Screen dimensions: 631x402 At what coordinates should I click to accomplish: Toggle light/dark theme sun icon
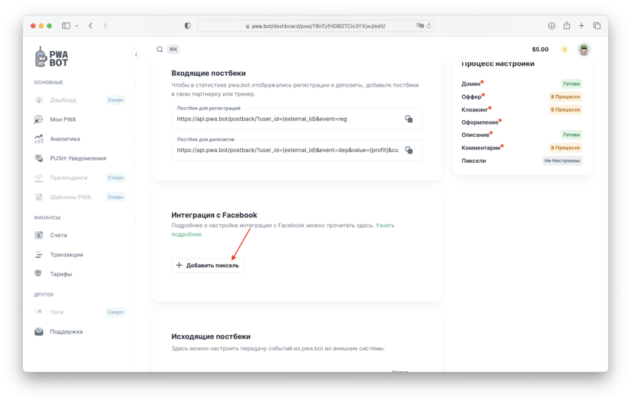pyautogui.click(x=564, y=49)
